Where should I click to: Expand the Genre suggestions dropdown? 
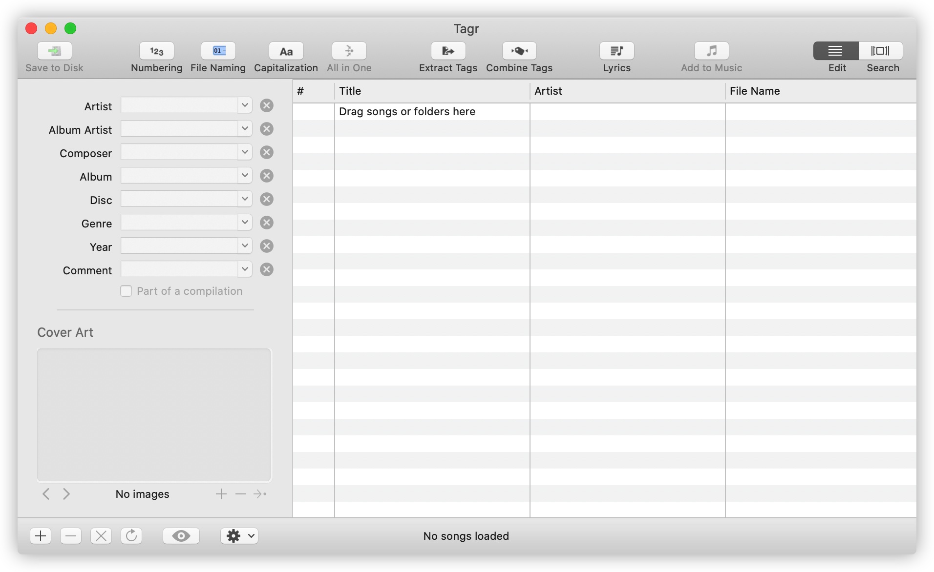[x=244, y=222]
